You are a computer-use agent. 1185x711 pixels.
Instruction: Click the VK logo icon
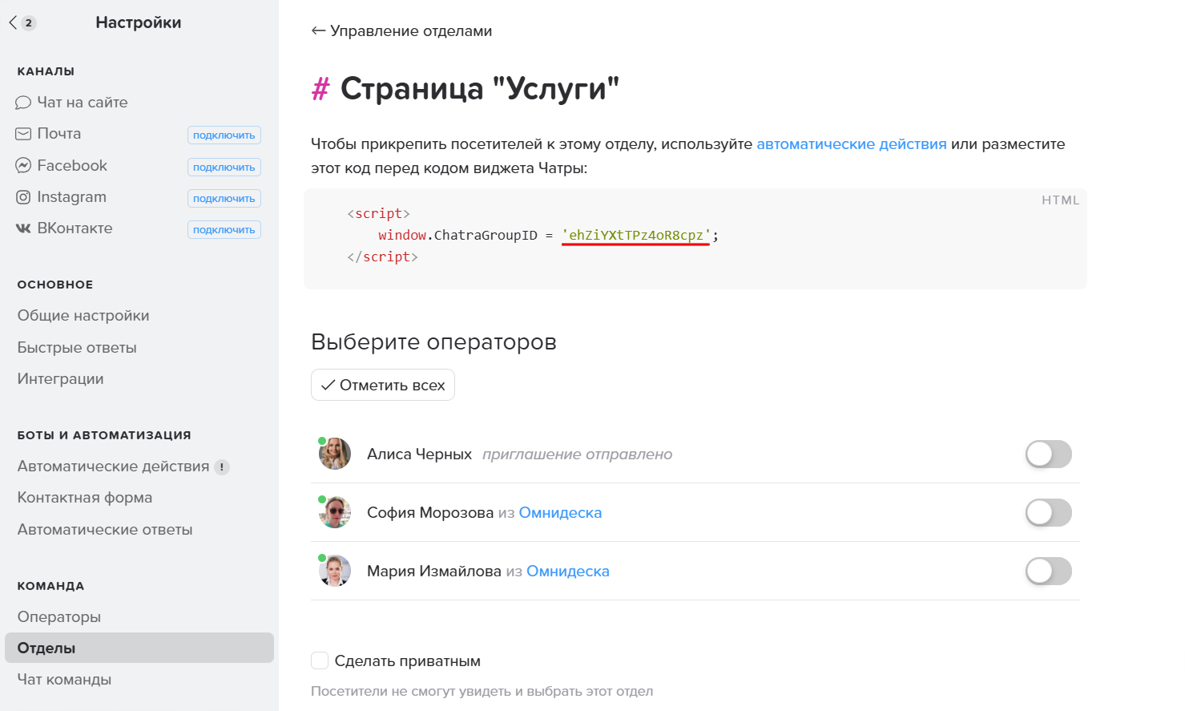pyautogui.click(x=23, y=228)
